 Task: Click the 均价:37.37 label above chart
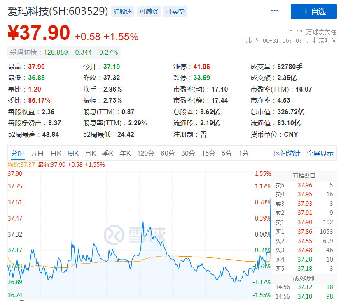point(21,165)
